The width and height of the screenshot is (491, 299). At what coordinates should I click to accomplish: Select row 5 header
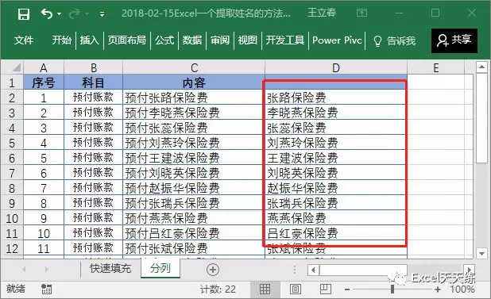tap(12, 143)
